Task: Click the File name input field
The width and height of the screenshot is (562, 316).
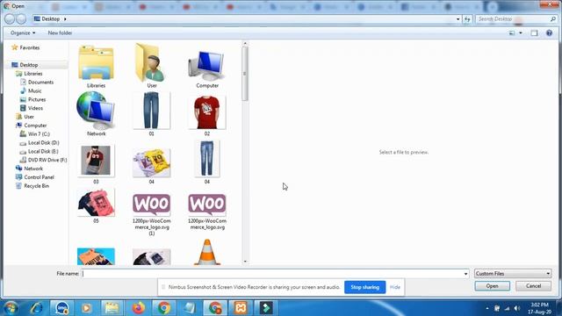Action: pos(271,273)
